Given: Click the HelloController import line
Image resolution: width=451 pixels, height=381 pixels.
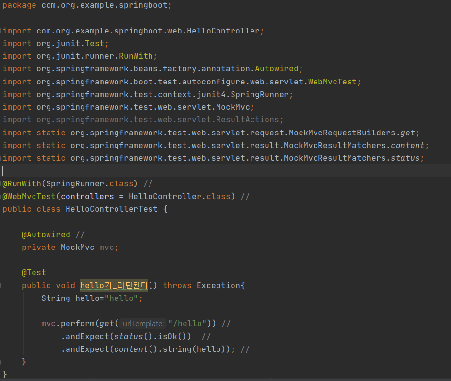Looking at the screenshot, I should pyautogui.click(x=133, y=31).
